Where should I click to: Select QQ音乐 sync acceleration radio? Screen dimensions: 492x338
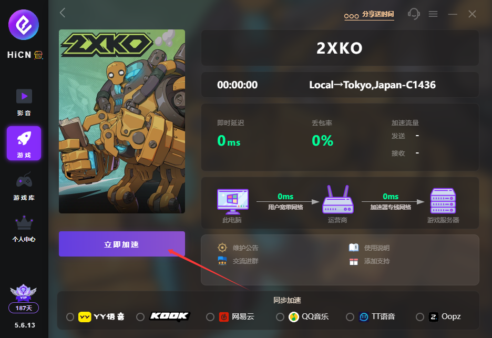click(x=280, y=317)
